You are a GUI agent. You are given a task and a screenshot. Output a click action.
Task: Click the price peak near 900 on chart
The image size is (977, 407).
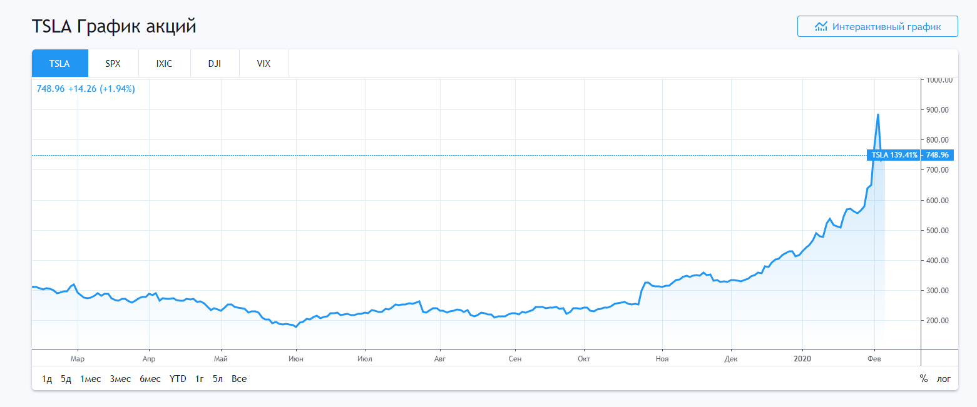[878, 115]
